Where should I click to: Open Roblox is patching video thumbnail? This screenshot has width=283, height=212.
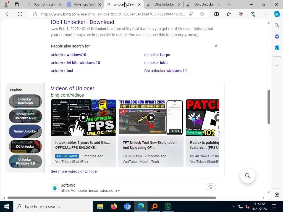[202, 118]
